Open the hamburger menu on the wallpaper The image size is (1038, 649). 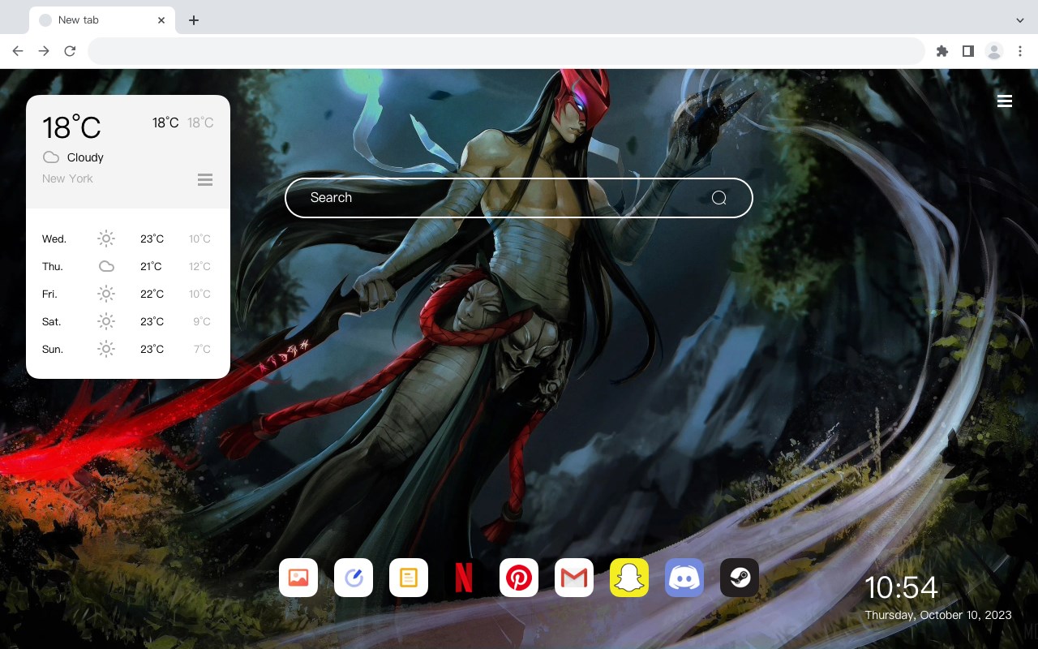coord(1005,101)
